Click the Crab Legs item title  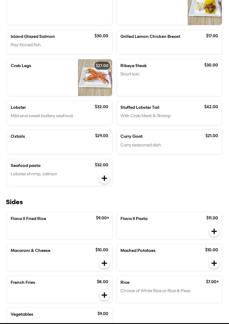tap(21, 66)
